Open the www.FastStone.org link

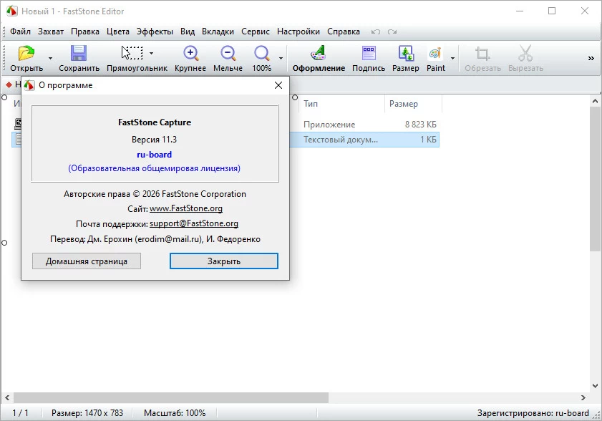point(186,208)
